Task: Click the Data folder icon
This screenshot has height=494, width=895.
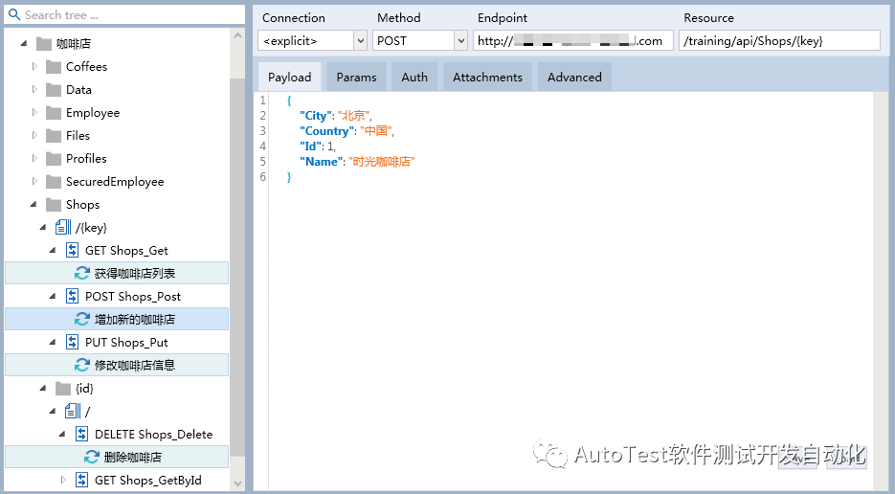Action: point(54,90)
